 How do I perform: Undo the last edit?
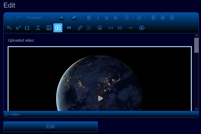pos(9,18)
